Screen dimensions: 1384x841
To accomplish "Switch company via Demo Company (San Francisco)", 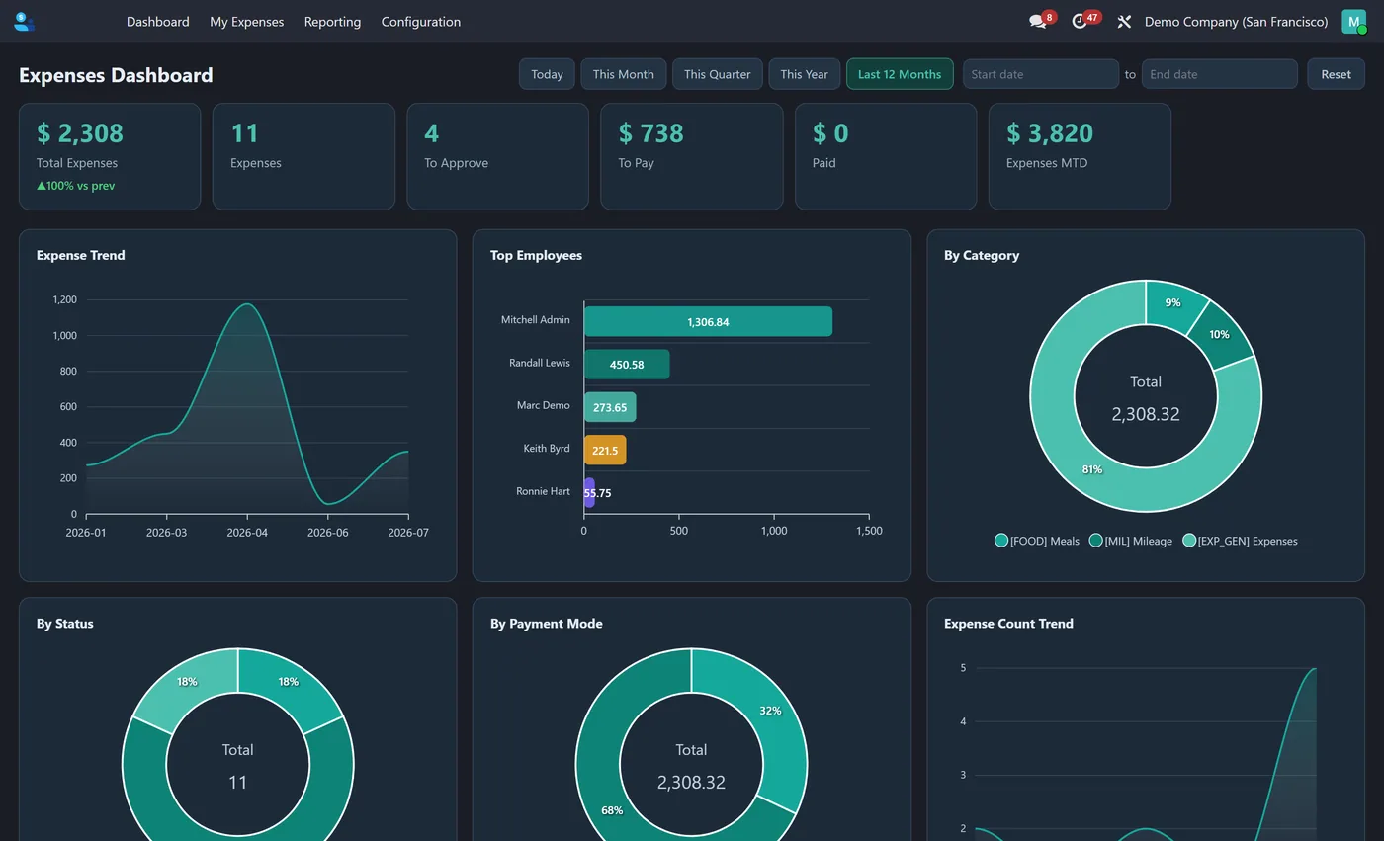I will click(x=1236, y=22).
